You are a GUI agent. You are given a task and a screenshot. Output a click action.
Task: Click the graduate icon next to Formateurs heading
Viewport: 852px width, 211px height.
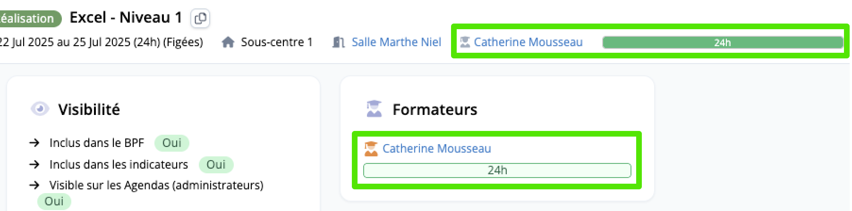[x=374, y=109]
